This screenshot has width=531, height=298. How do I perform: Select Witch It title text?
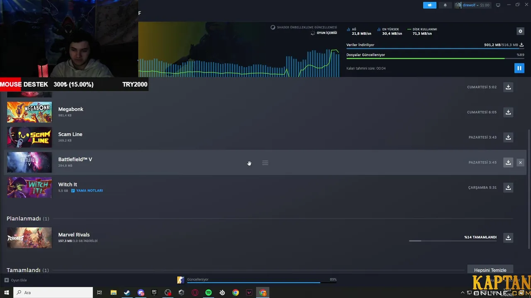[68, 185]
